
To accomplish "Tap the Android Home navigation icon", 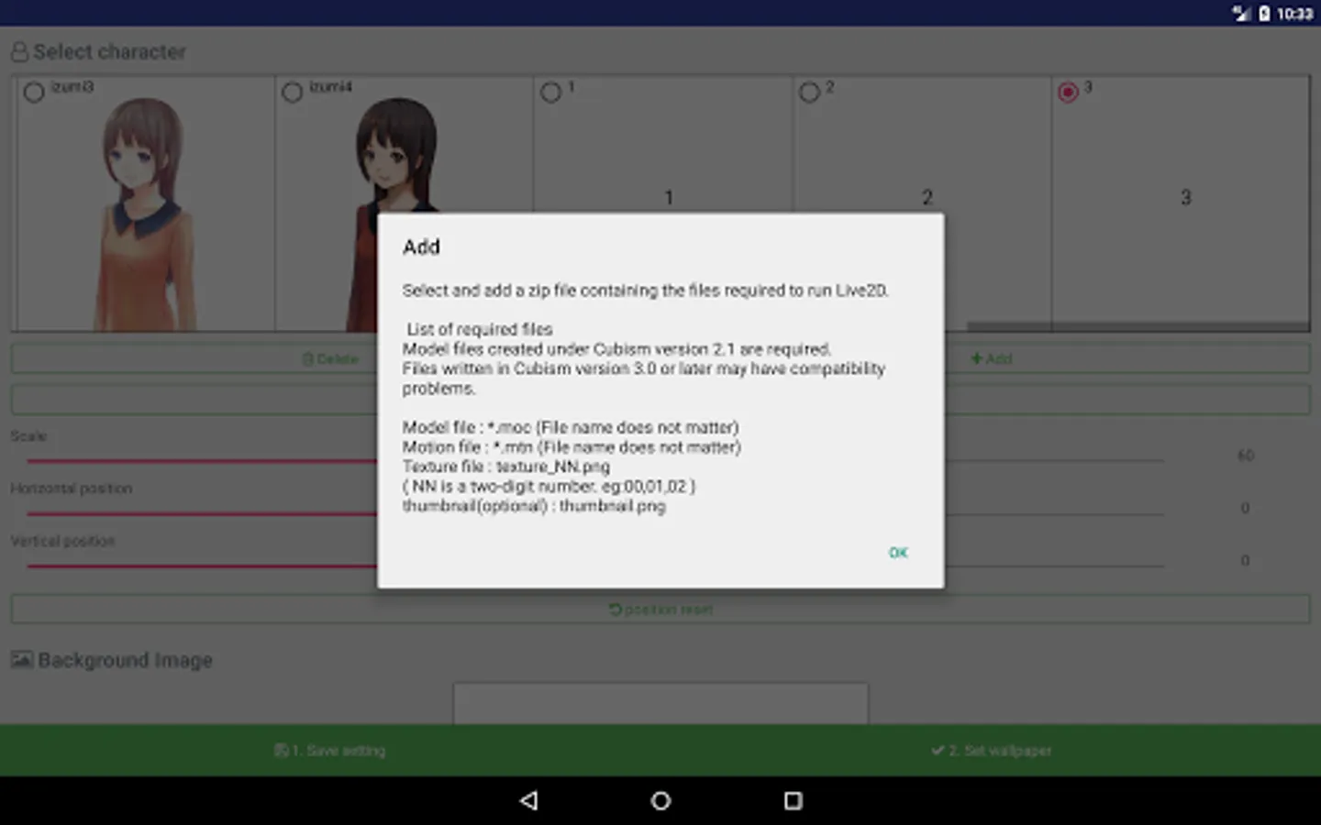I will tap(660, 800).
